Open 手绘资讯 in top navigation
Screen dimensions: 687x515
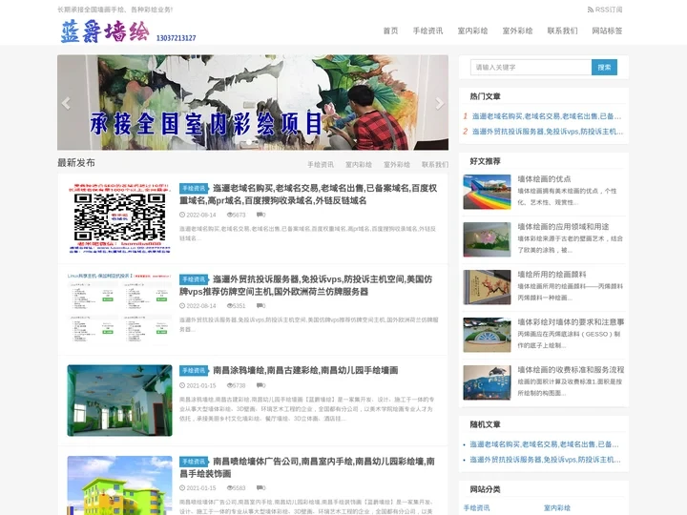[427, 31]
